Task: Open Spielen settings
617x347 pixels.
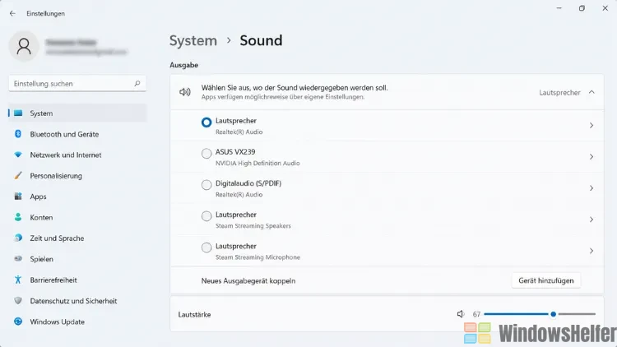Action: click(x=77, y=259)
